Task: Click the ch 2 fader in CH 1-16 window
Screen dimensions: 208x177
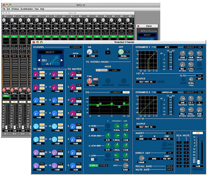Action: pyautogui.click(x=14, y=127)
